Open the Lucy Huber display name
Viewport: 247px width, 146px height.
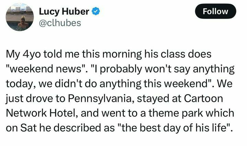click(x=64, y=12)
